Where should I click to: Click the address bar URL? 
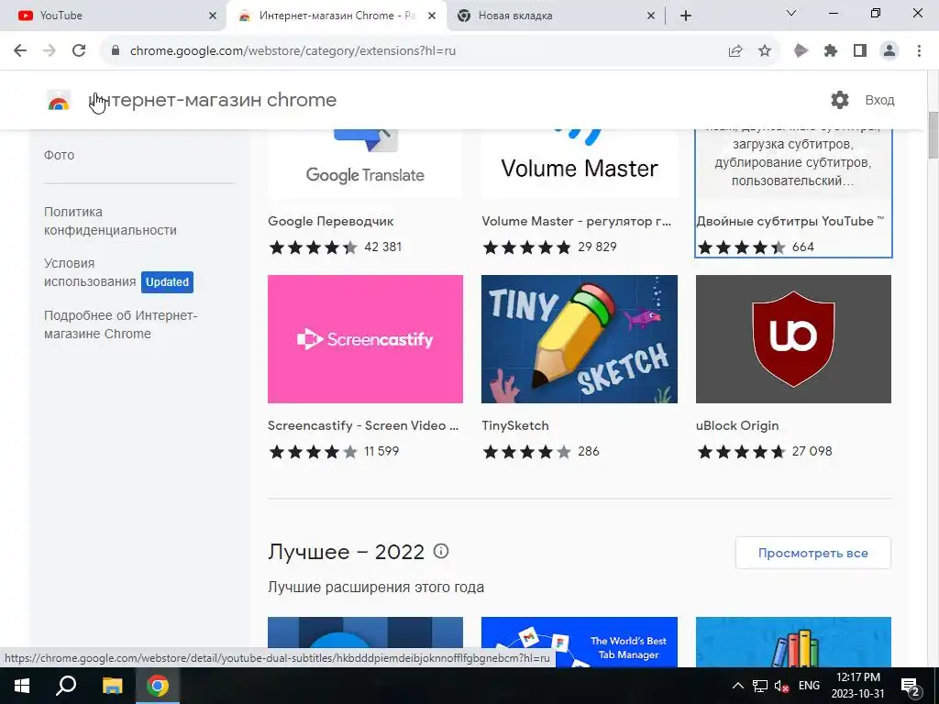click(x=293, y=51)
